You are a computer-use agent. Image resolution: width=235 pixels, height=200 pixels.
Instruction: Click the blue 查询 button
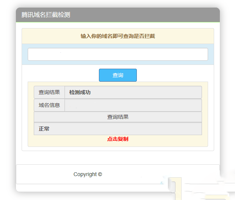118,75
